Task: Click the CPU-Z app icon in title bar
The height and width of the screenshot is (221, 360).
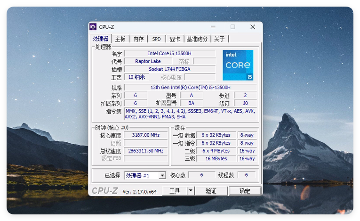Action: point(93,27)
